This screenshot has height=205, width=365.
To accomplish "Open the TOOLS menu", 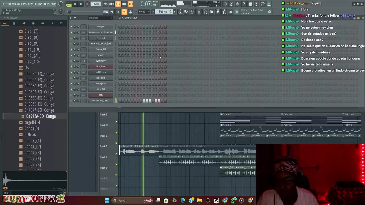I will coord(46,4).
